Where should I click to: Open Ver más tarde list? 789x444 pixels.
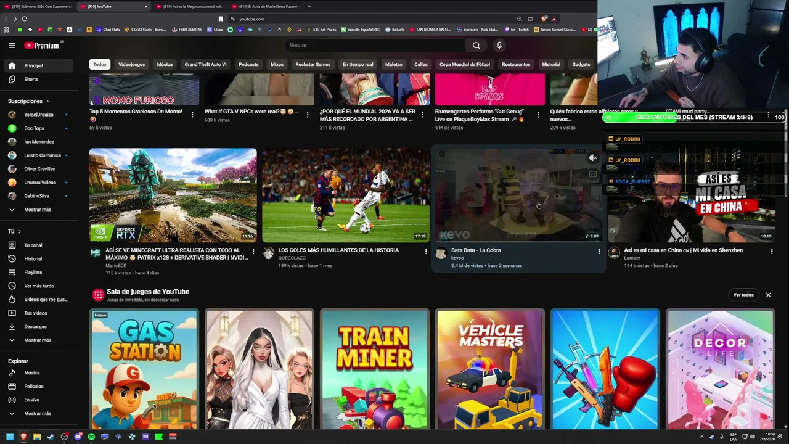(39, 286)
